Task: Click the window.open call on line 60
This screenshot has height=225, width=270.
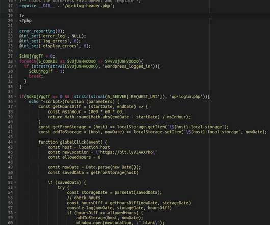Action: [120, 223]
